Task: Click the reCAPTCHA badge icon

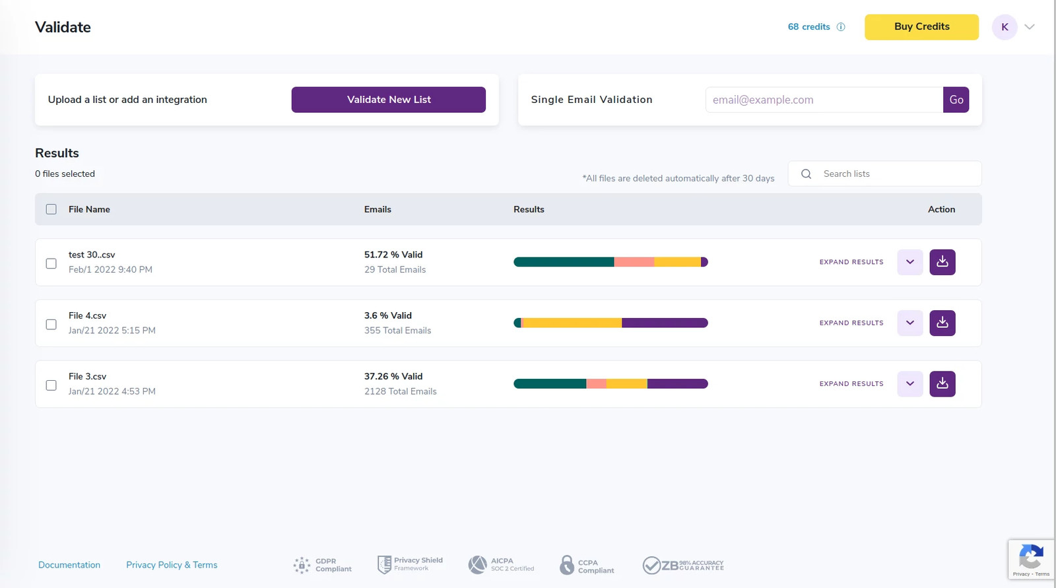Action: coord(1030,556)
